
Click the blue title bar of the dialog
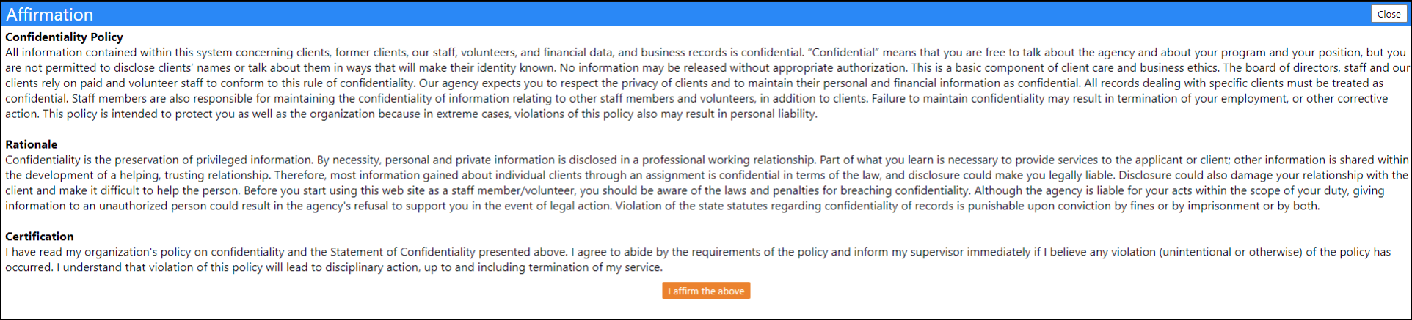(706, 14)
